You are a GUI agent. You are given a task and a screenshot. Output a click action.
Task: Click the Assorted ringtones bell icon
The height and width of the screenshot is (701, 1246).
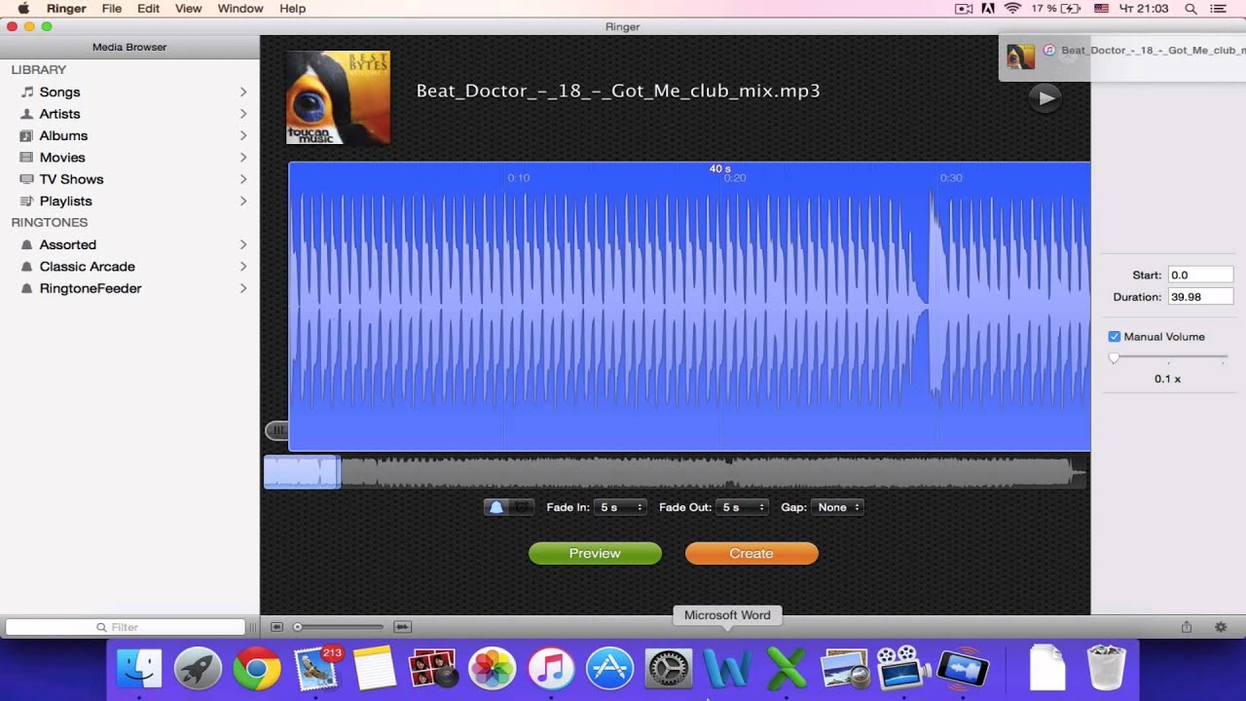(x=27, y=245)
